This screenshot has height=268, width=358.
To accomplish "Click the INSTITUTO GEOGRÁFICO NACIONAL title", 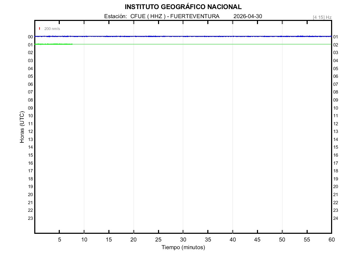I will [183, 7].
